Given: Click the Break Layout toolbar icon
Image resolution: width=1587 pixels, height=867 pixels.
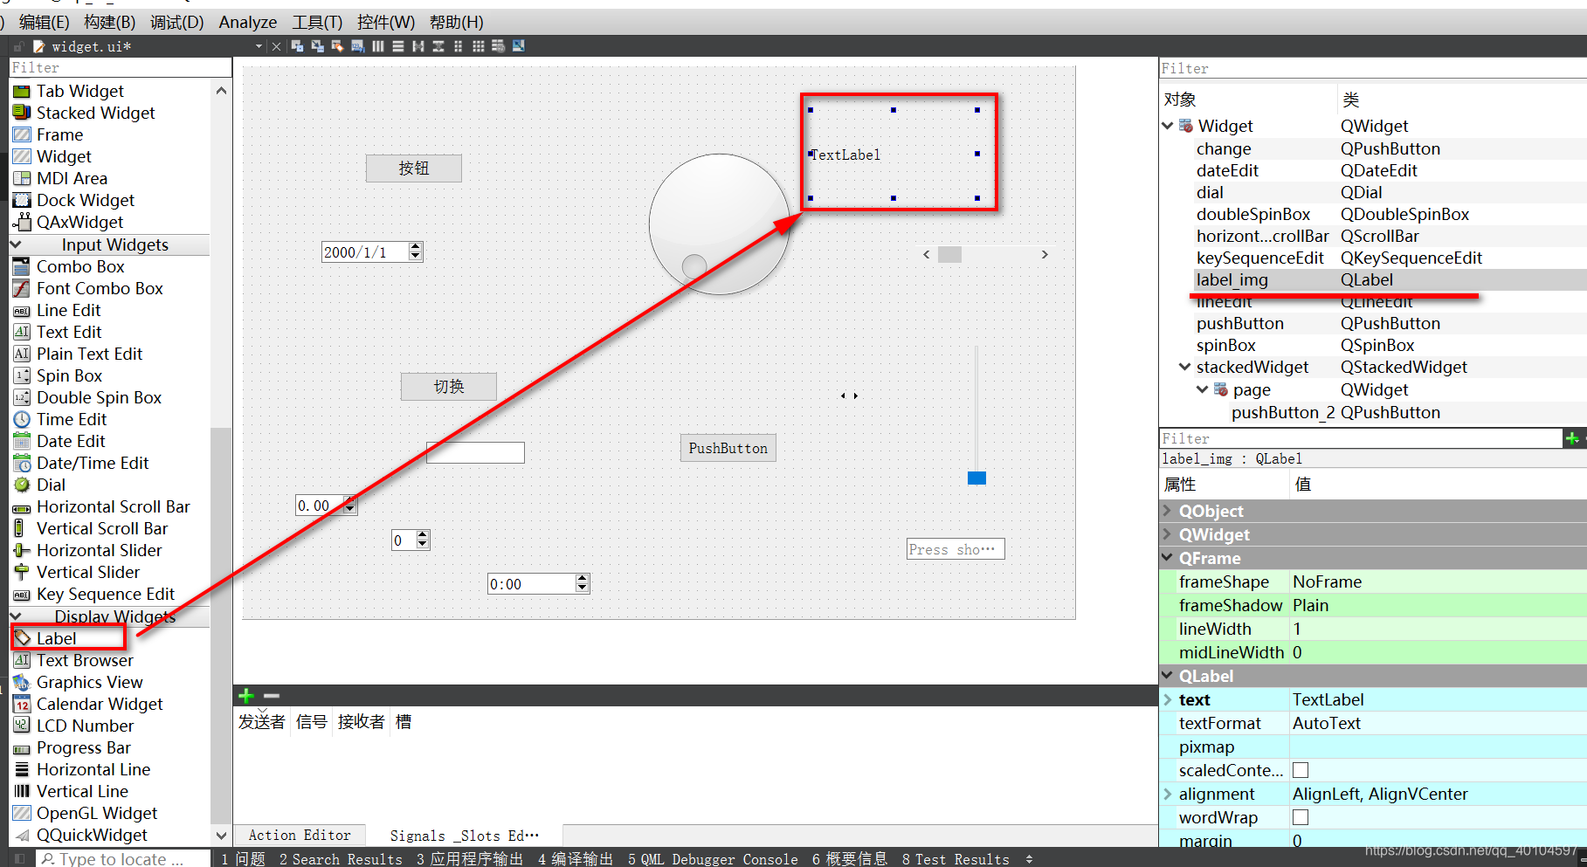Looking at the screenshot, I should [x=498, y=46].
